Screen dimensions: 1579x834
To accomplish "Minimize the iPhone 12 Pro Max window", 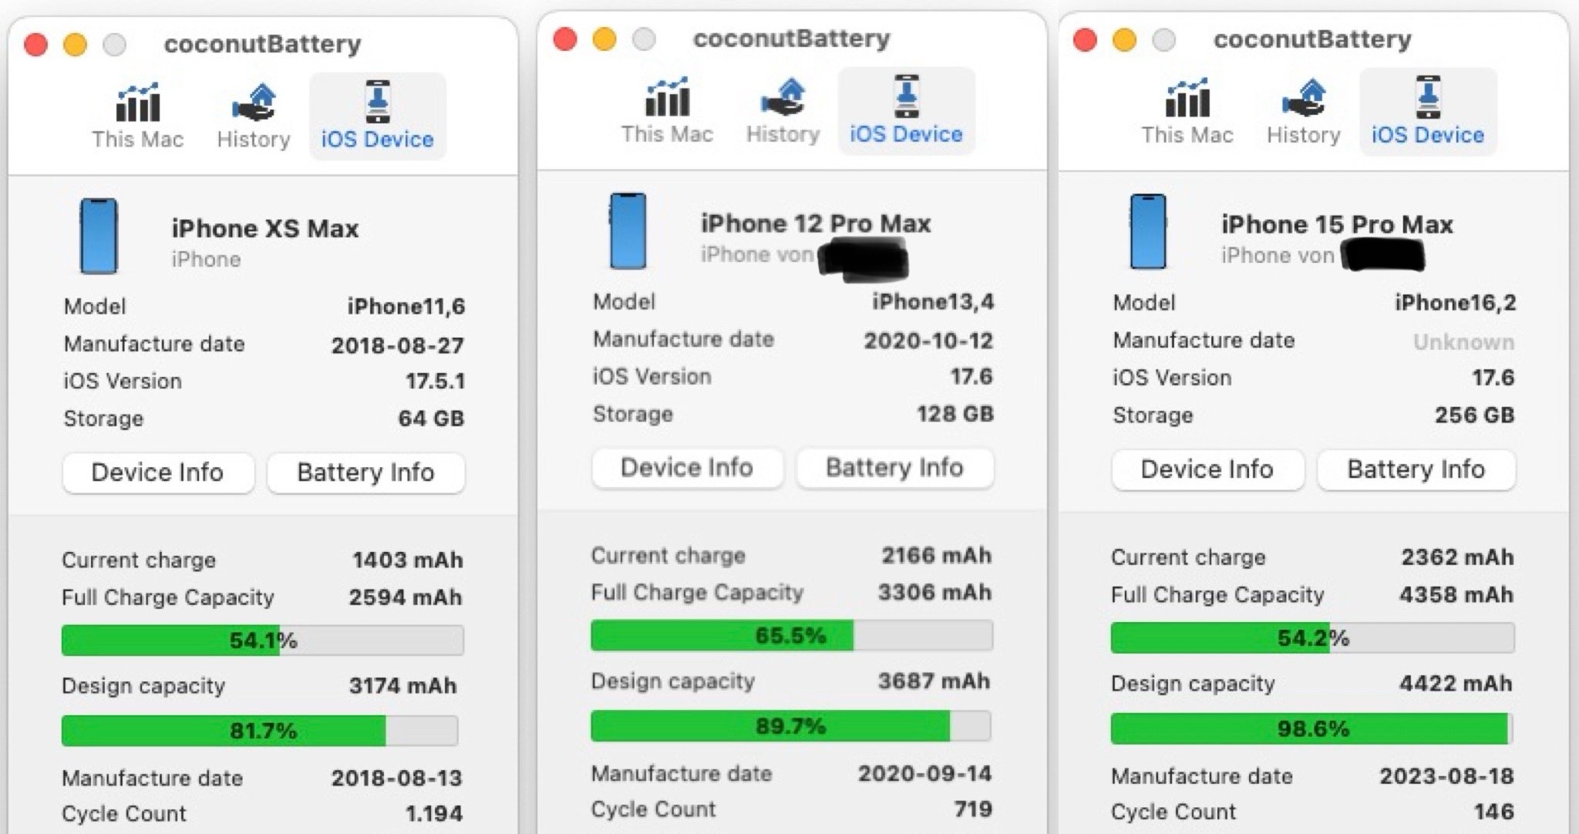I will (x=604, y=39).
